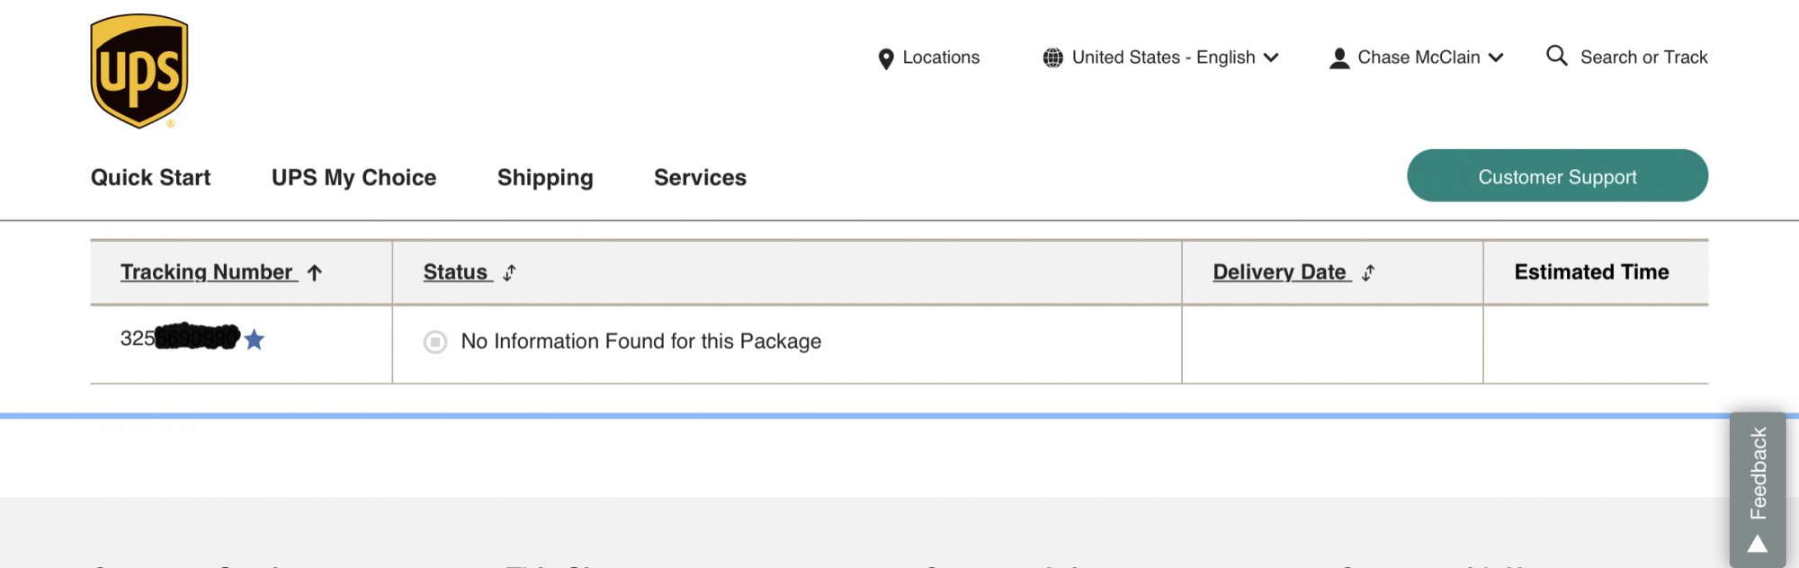Image resolution: width=1799 pixels, height=568 pixels.
Task: Toggle sort order on Delivery Date column
Action: click(1368, 273)
